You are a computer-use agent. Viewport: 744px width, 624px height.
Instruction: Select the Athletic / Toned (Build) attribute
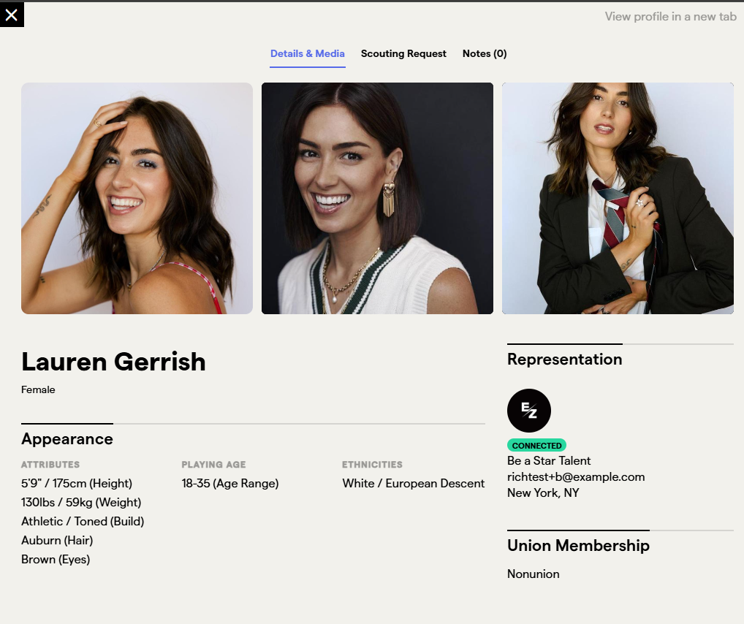click(x=83, y=522)
